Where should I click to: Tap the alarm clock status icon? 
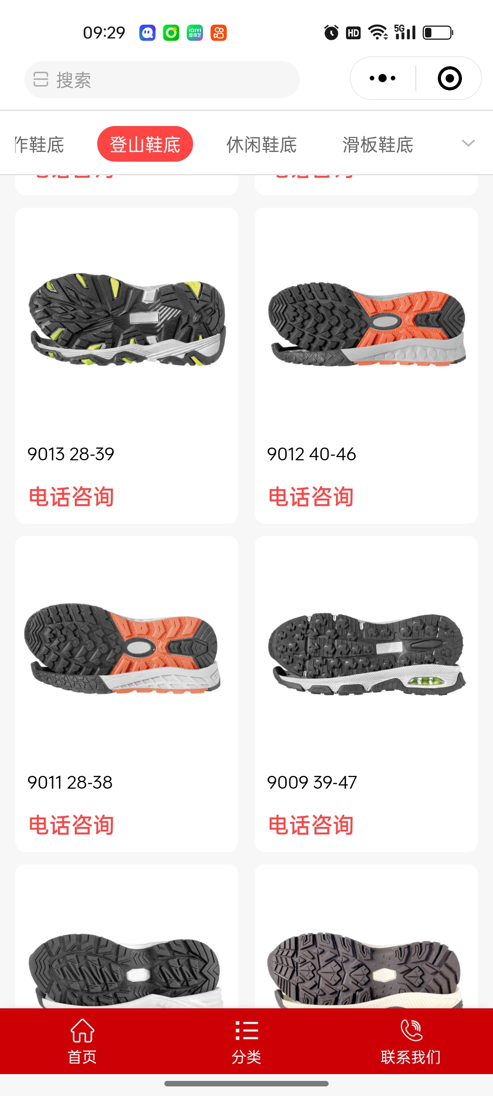(331, 32)
